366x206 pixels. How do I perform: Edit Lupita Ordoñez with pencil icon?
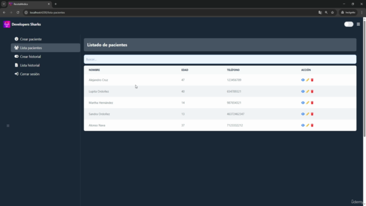[x=308, y=92]
